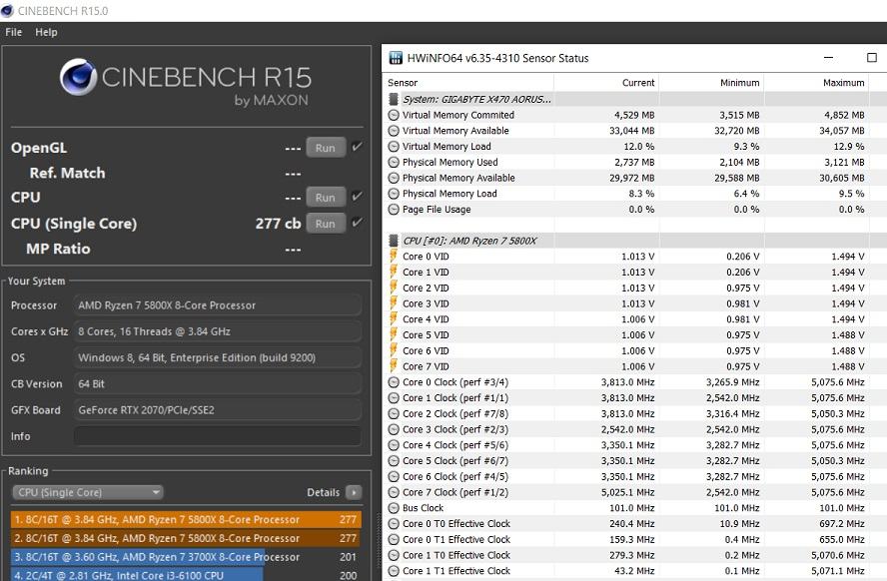This screenshot has height=581, width=887.
Task: Click the Core 0 T0 Effective Clock icon
Action: 394,524
